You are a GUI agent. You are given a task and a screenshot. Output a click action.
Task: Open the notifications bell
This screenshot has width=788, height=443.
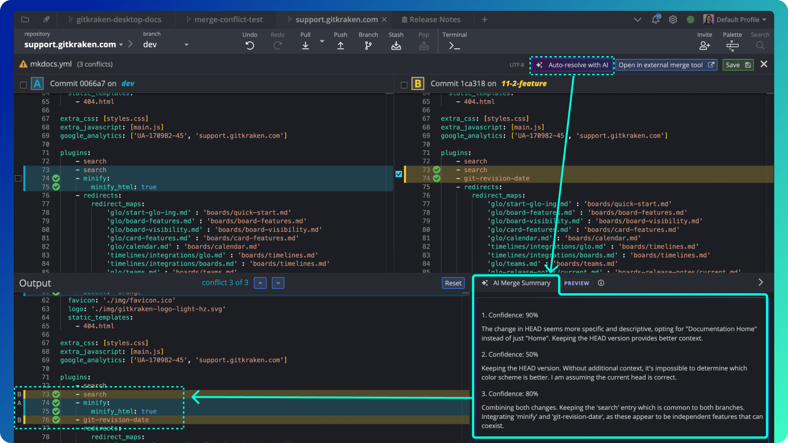[x=655, y=19]
